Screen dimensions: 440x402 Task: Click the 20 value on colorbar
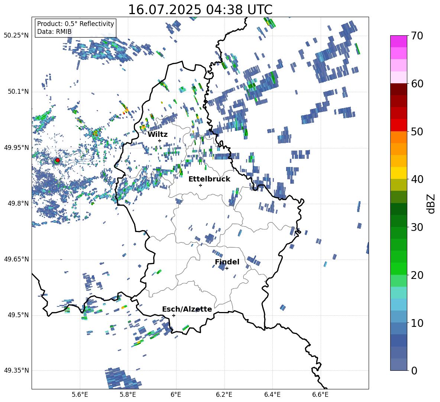click(417, 275)
